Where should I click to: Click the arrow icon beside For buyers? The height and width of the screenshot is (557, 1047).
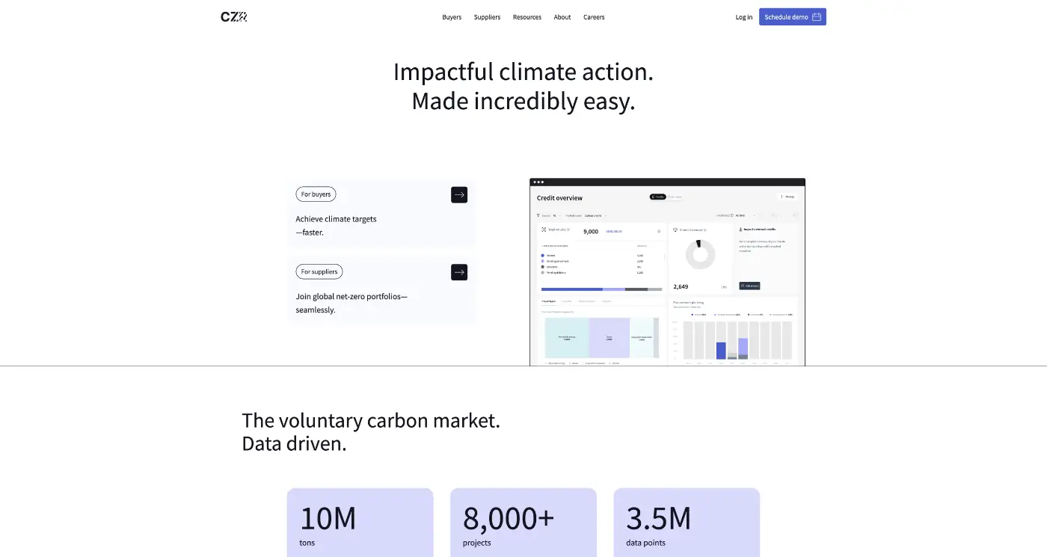pos(459,194)
